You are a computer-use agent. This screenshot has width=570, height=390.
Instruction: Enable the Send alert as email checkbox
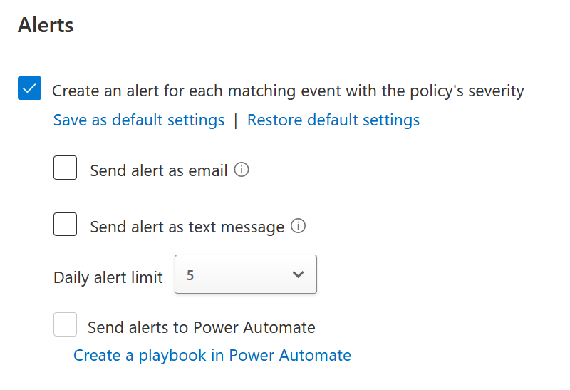click(x=65, y=168)
